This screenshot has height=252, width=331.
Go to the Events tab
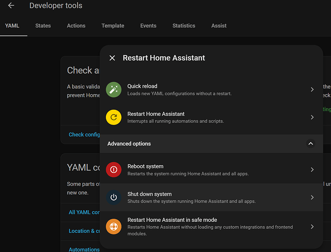click(x=148, y=26)
